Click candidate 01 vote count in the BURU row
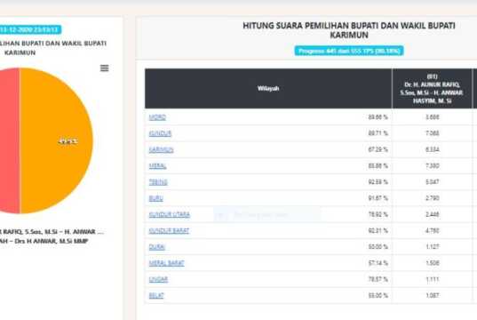 click(x=432, y=198)
